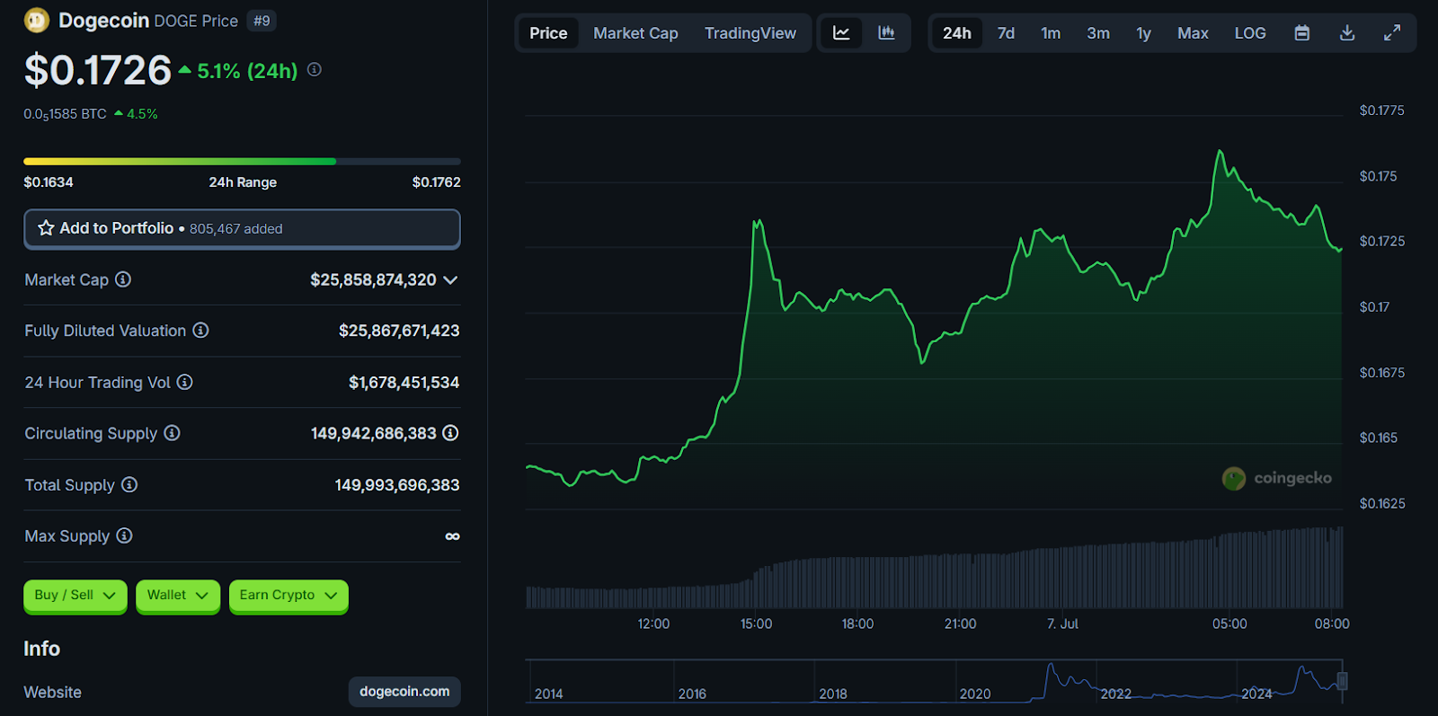The image size is (1438, 716).
Task: Click the infinity symbol for Max Supply
Action: click(x=452, y=536)
